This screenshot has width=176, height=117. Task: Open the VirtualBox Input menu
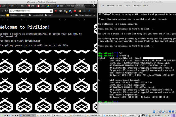pos(127,5)
